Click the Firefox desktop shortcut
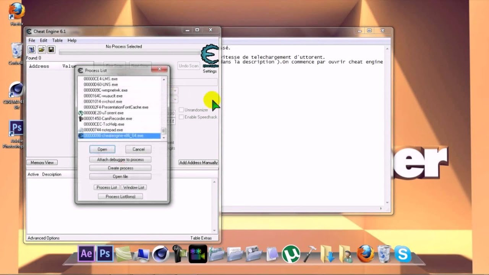 pos(17,14)
